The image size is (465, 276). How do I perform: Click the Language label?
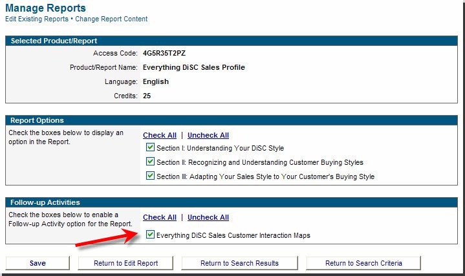[x=121, y=81]
